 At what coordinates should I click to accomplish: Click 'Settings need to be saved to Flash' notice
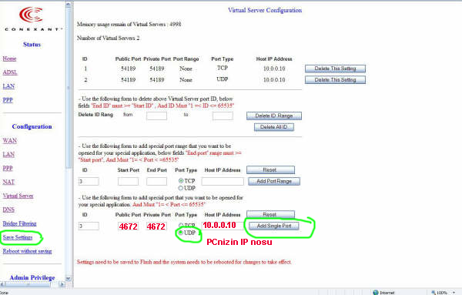coord(184,262)
